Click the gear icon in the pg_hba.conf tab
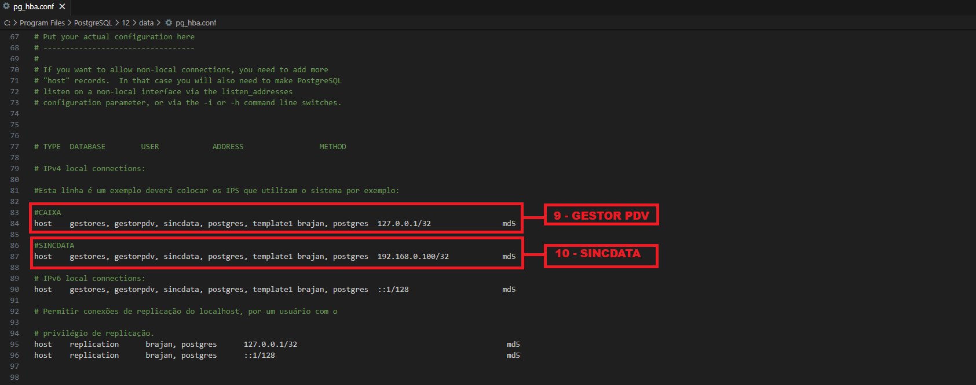The width and height of the screenshot is (976, 385). click(6, 6)
